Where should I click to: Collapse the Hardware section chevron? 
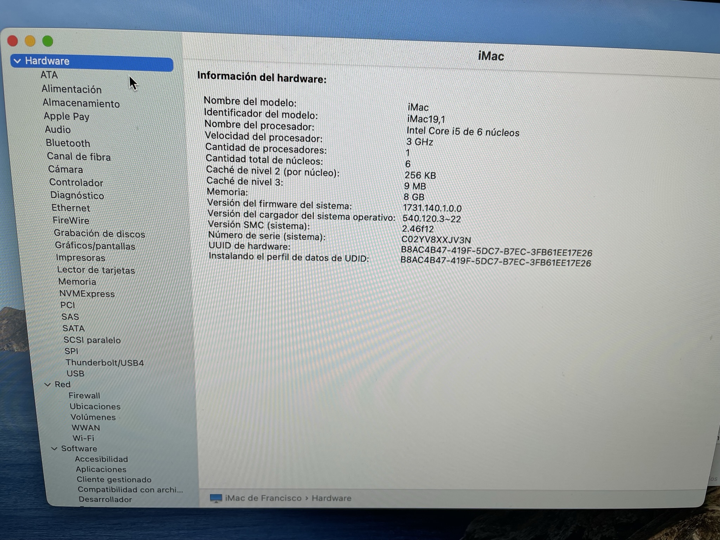[17, 61]
